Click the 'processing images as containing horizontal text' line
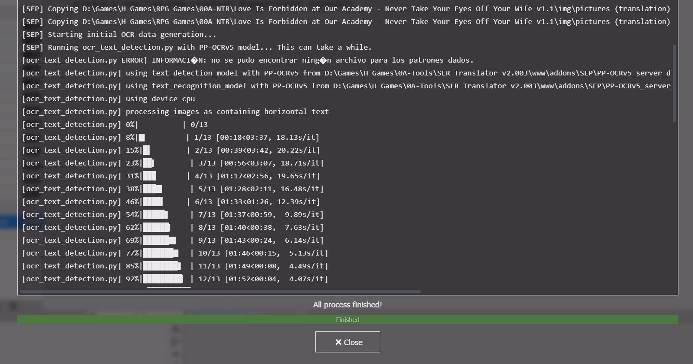Image resolution: width=693 pixels, height=364 pixels. [176, 112]
